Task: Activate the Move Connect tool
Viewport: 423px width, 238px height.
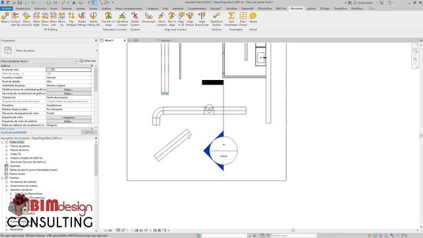Action: coord(161,19)
